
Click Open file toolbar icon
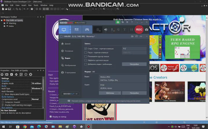[x=6, y=9]
